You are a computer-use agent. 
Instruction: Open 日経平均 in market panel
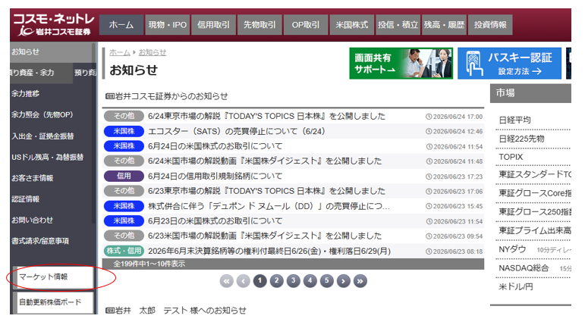[x=515, y=120]
